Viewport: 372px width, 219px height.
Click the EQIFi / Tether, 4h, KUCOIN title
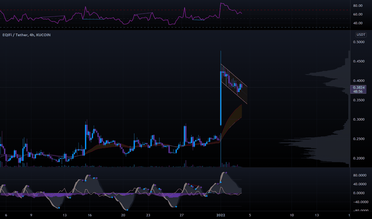(27, 35)
